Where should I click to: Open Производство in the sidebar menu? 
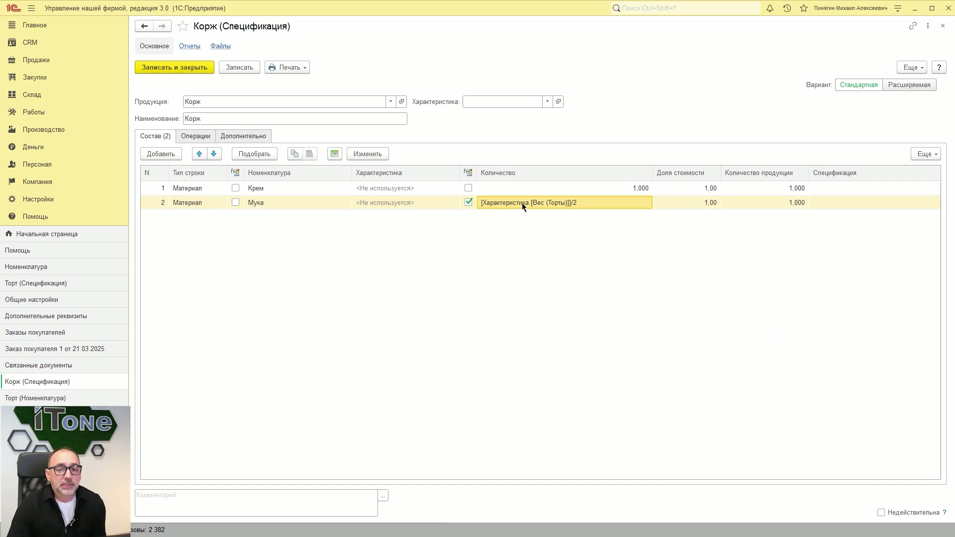[43, 130]
